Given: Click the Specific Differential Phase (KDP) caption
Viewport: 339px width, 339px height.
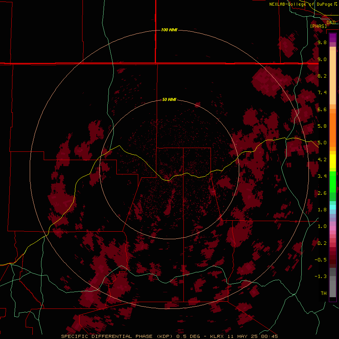Looking at the screenshot, I should (116, 336).
